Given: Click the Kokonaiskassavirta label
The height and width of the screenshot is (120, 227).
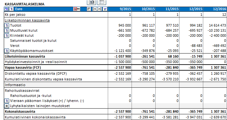Looking at the screenshot, I should 20,111.
